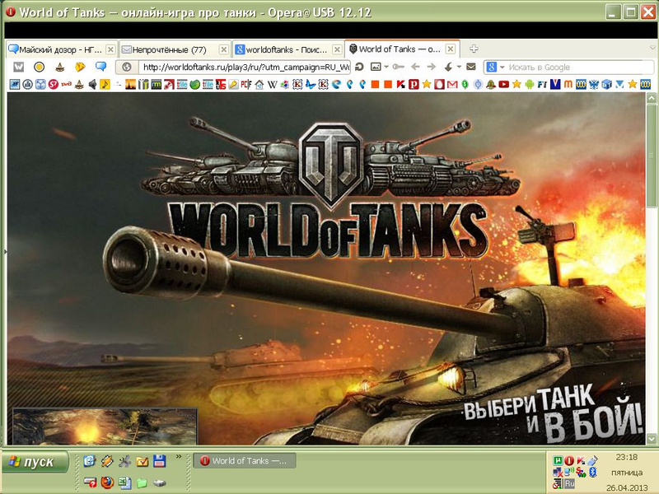Click the page's vertical scrollbar

click(652, 247)
